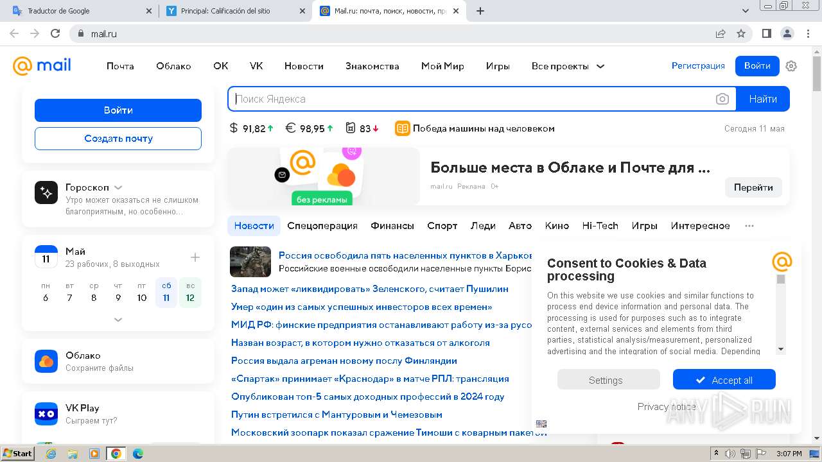Viewport: 822px width, 462px height.
Task: Open Облако in the top menu
Action: [x=173, y=66]
